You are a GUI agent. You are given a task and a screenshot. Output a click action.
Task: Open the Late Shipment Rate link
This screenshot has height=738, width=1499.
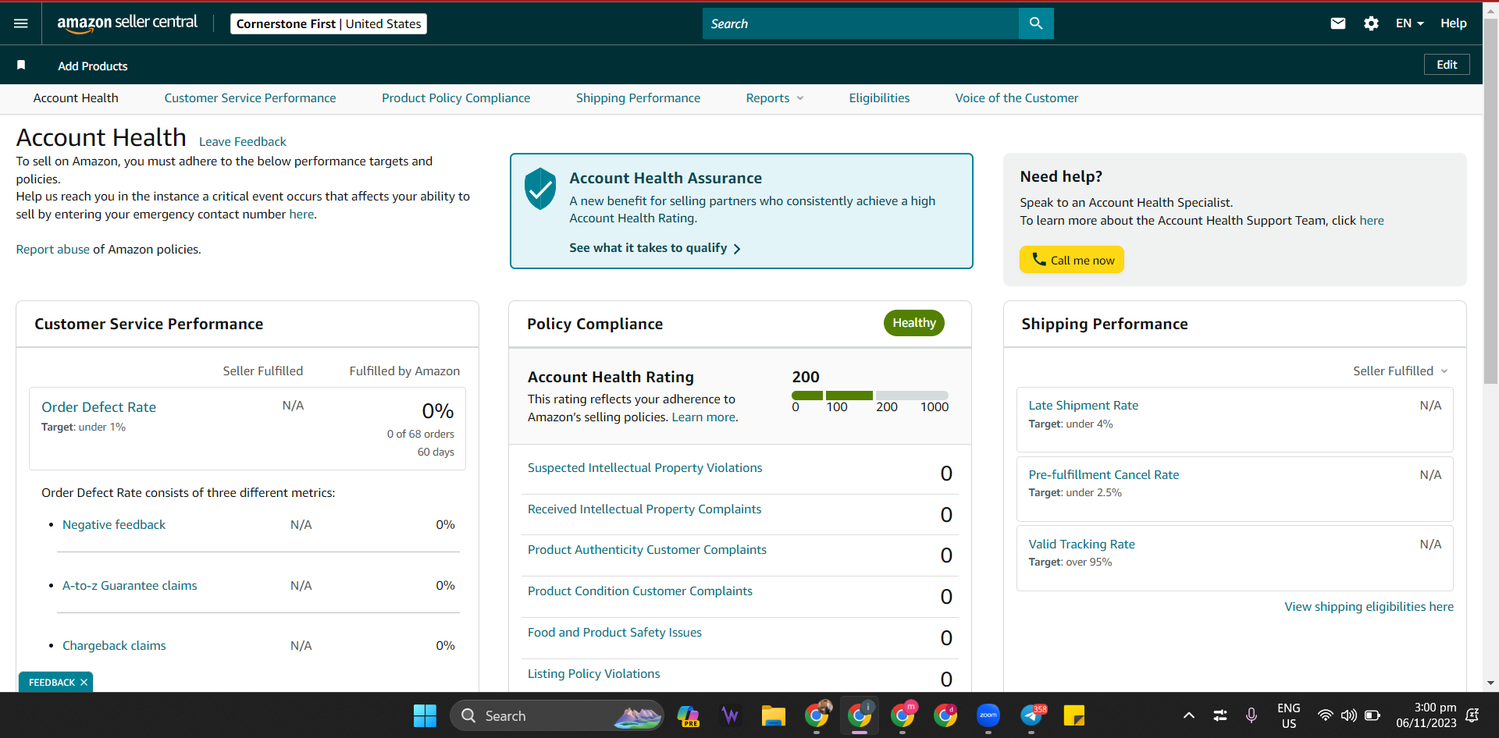(x=1083, y=406)
